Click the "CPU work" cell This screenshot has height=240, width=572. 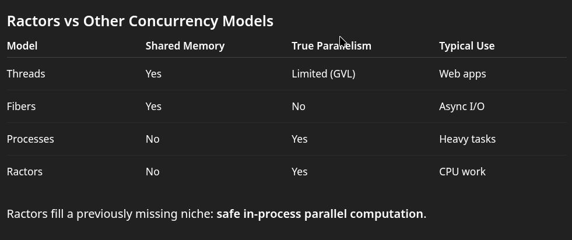pos(462,172)
